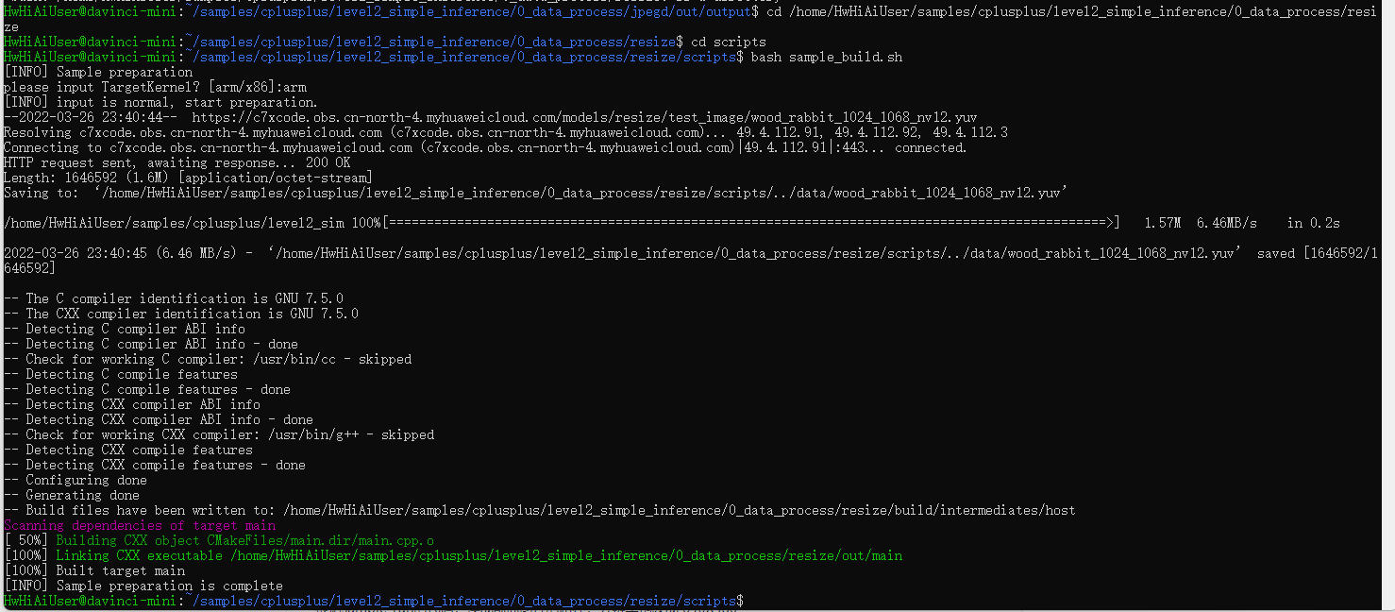This screenshot has height=612, width=1395.
Task: Click the wood_rabbit_1024_1068_nv12.yuv download URL
Action: [x=583, y=118]
